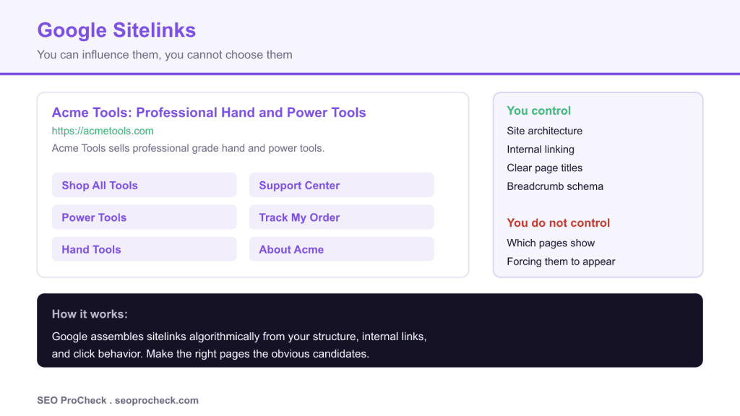This screenshot has height=416, width=740.
Task: Click the How it works heading
Action: [90, 314]
